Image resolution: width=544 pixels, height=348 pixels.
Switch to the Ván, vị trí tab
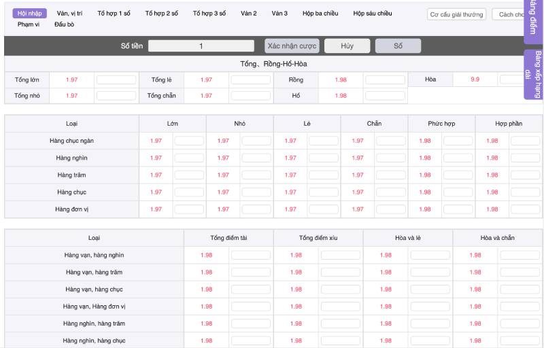[69, 14]
